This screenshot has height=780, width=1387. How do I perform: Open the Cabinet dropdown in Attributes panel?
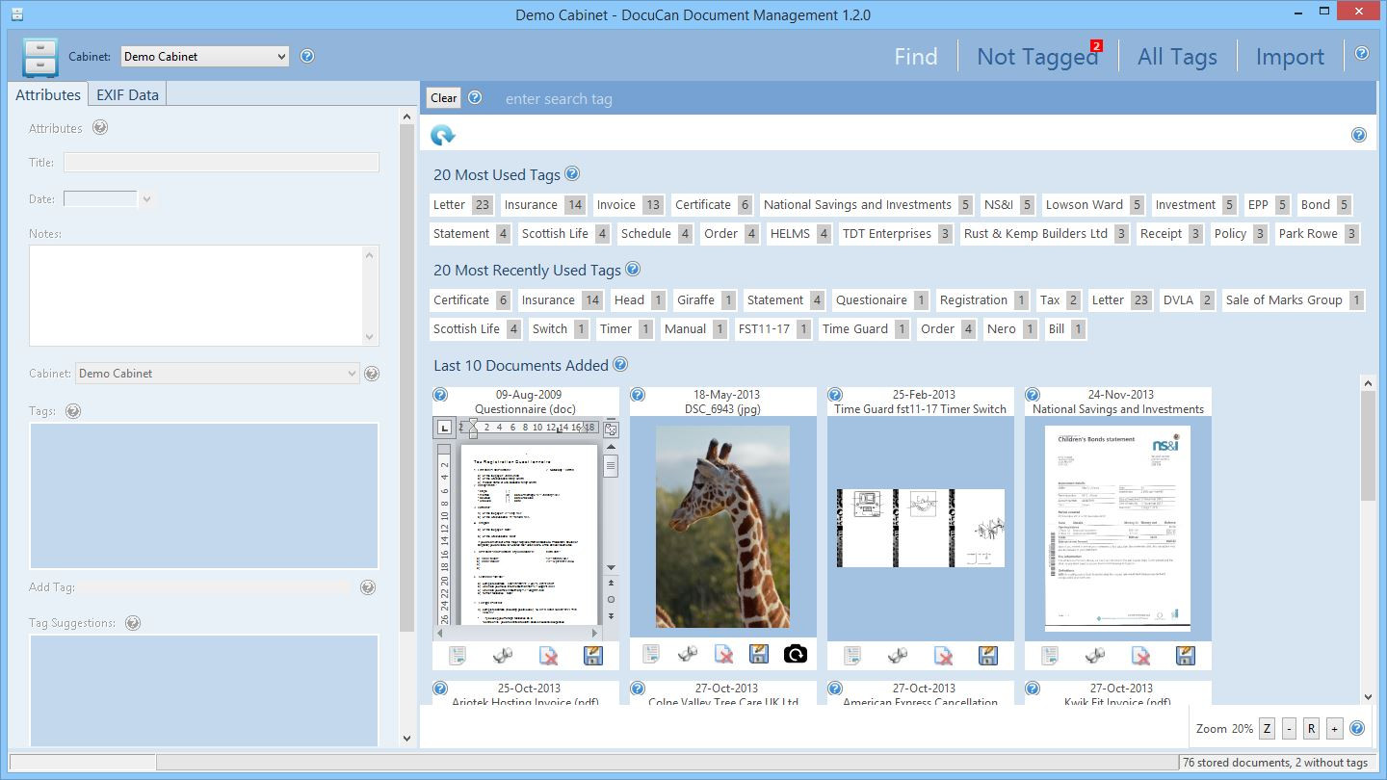[217, 374]
